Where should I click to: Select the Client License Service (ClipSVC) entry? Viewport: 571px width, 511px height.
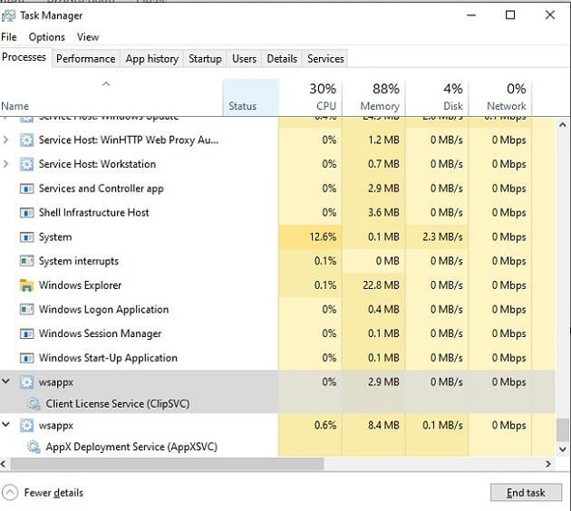click(118, 404)
